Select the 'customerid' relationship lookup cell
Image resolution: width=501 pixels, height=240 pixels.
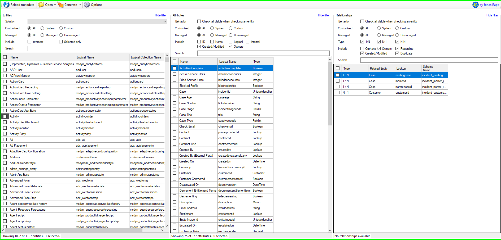click(x=408, y=93)
